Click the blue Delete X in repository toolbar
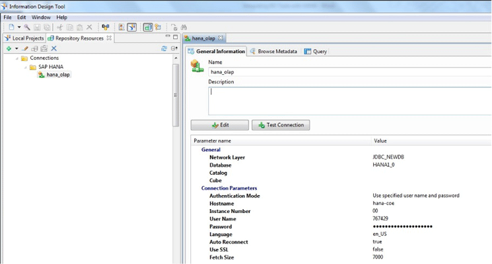Viewport: 492px width, 264px height. pos(54,48)
